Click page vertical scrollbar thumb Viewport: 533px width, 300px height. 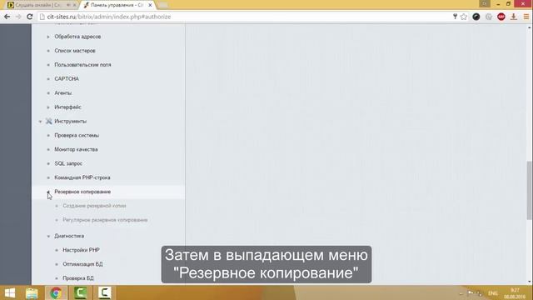click(530, 191)
